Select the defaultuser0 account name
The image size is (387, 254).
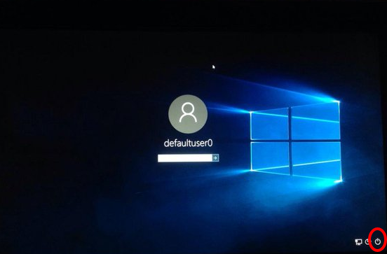point(188,143)
